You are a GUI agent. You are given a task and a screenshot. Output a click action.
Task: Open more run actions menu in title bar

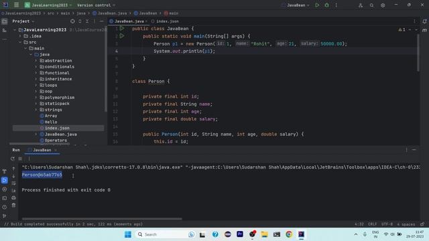[336, 5]
